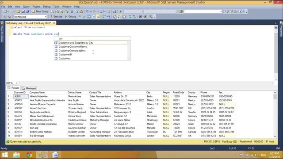Viewport: 283px width, 159px height.
Task: Click the Find in Files icon
Action: pyautogui.click(x=181, y=11)
